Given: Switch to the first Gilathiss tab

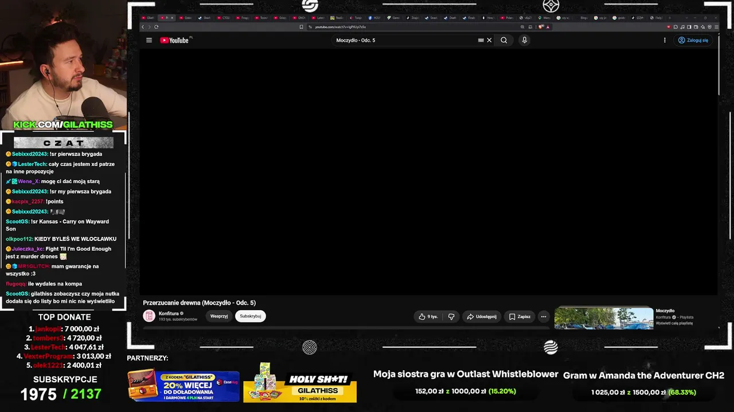Looking at the screenshot, I should pyautogui.click(x=149, y=18).
